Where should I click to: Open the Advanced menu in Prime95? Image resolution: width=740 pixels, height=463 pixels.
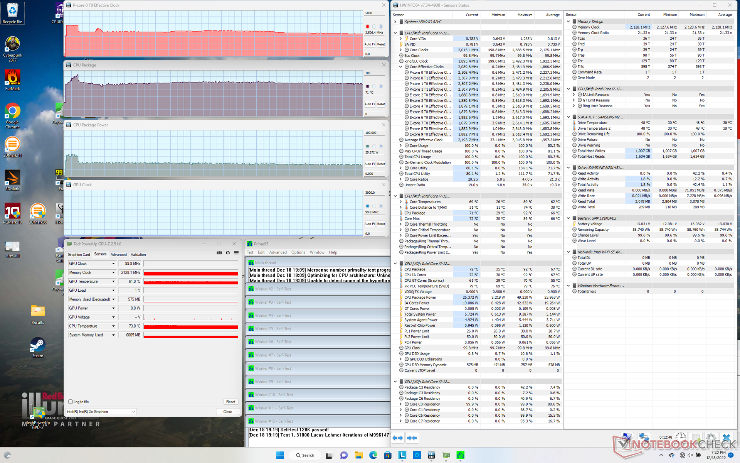277,252
